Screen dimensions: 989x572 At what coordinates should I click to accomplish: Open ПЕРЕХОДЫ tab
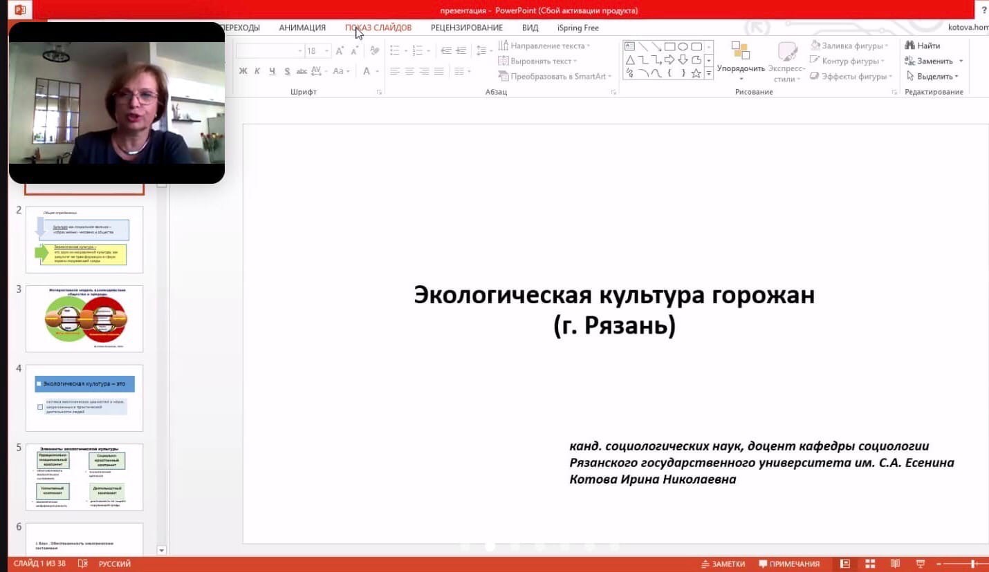tap(240, 28)
